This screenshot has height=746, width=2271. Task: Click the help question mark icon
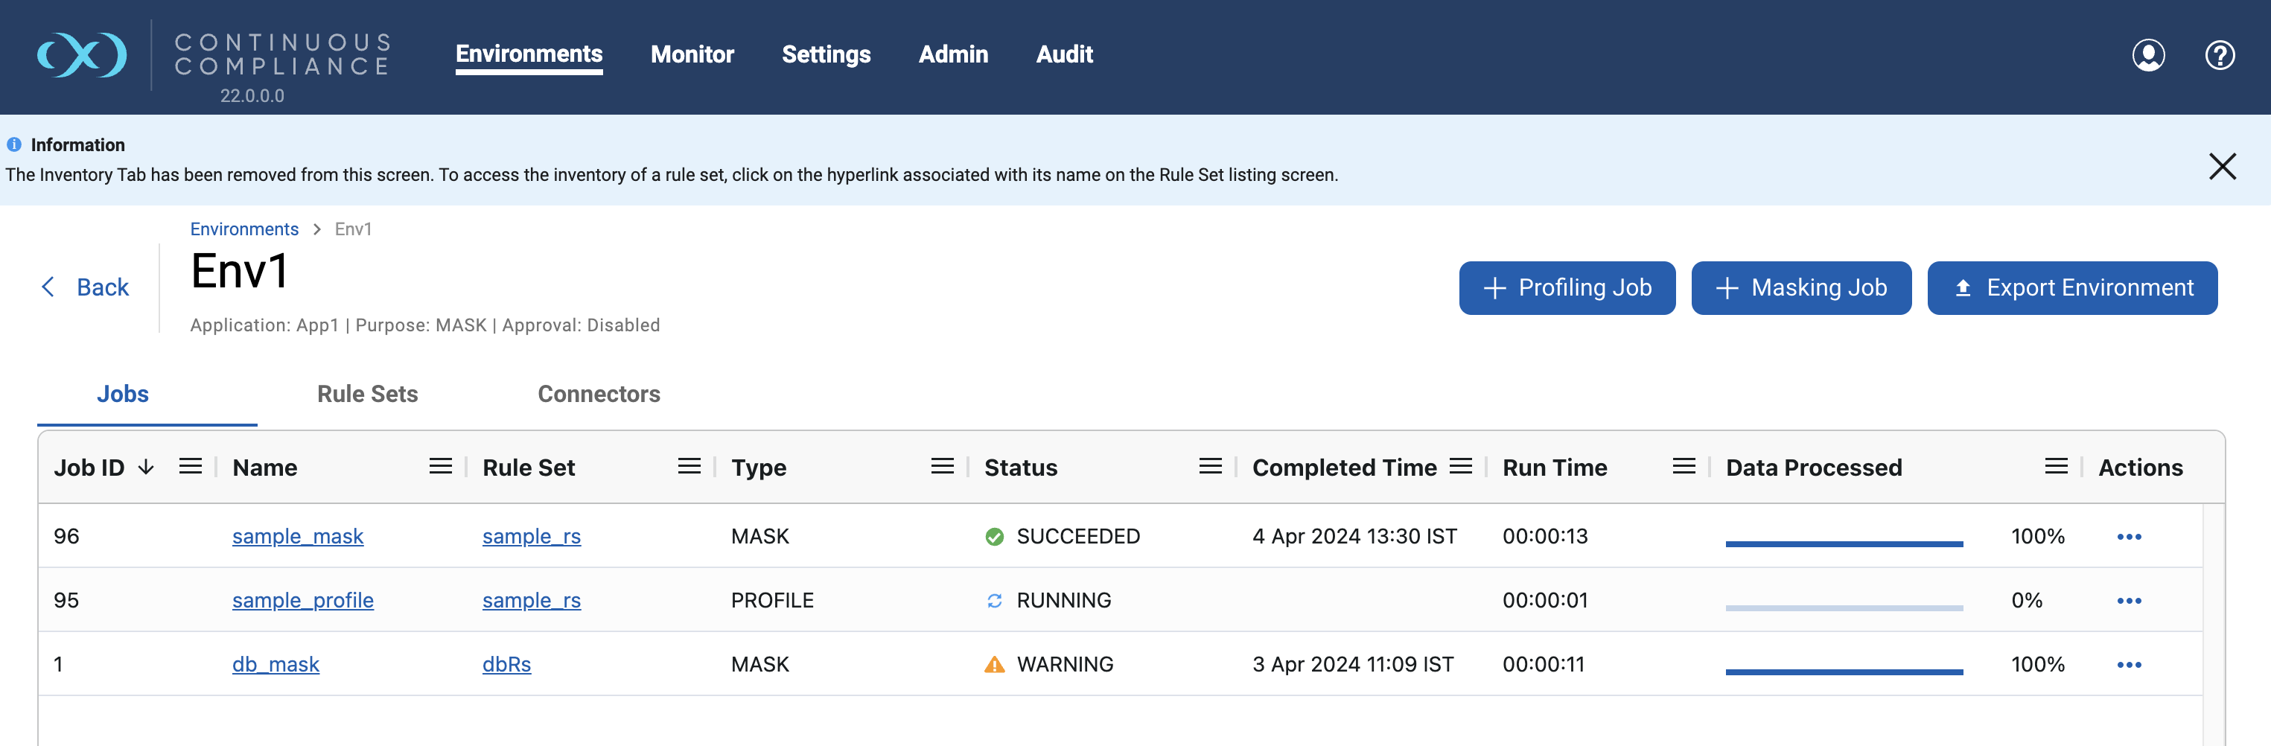(x=2220, y=54)
